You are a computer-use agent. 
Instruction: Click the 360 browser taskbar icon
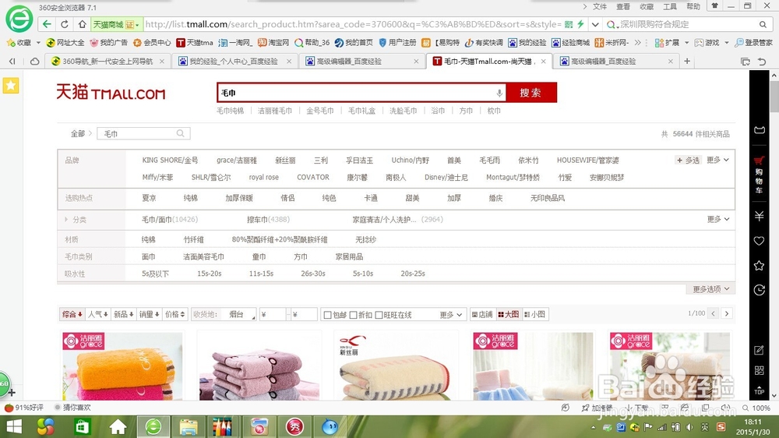click(153, 426)
